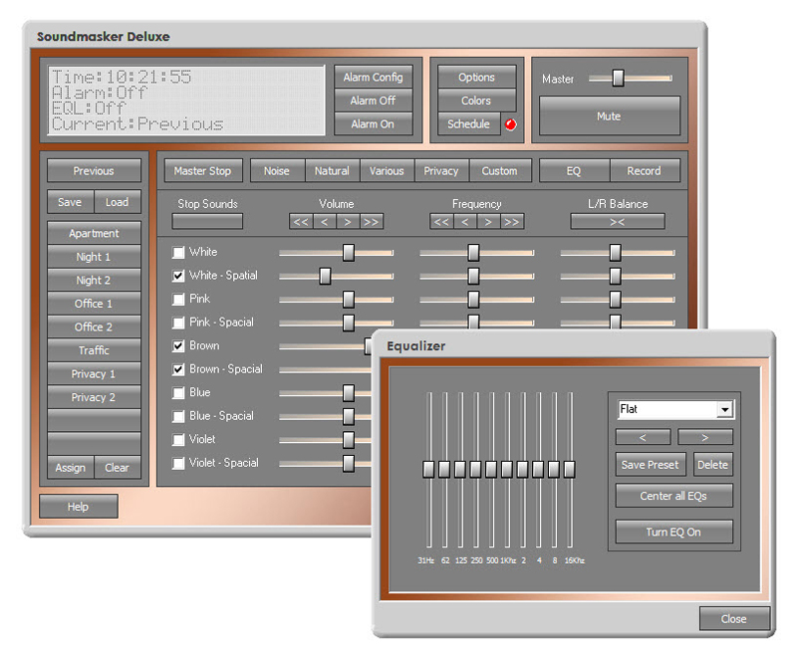Check the Violet - Spacial checkbox

coord(178,463)
